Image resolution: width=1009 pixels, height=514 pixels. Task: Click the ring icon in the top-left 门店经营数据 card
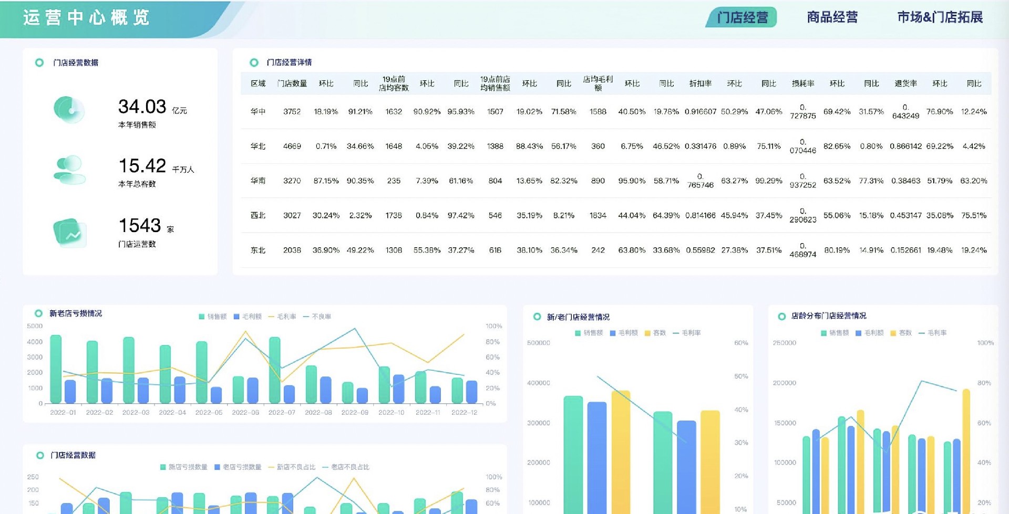[x=39, y=62]
